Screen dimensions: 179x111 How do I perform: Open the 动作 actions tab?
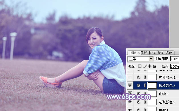pyautogui.click(x=152, y=53)
